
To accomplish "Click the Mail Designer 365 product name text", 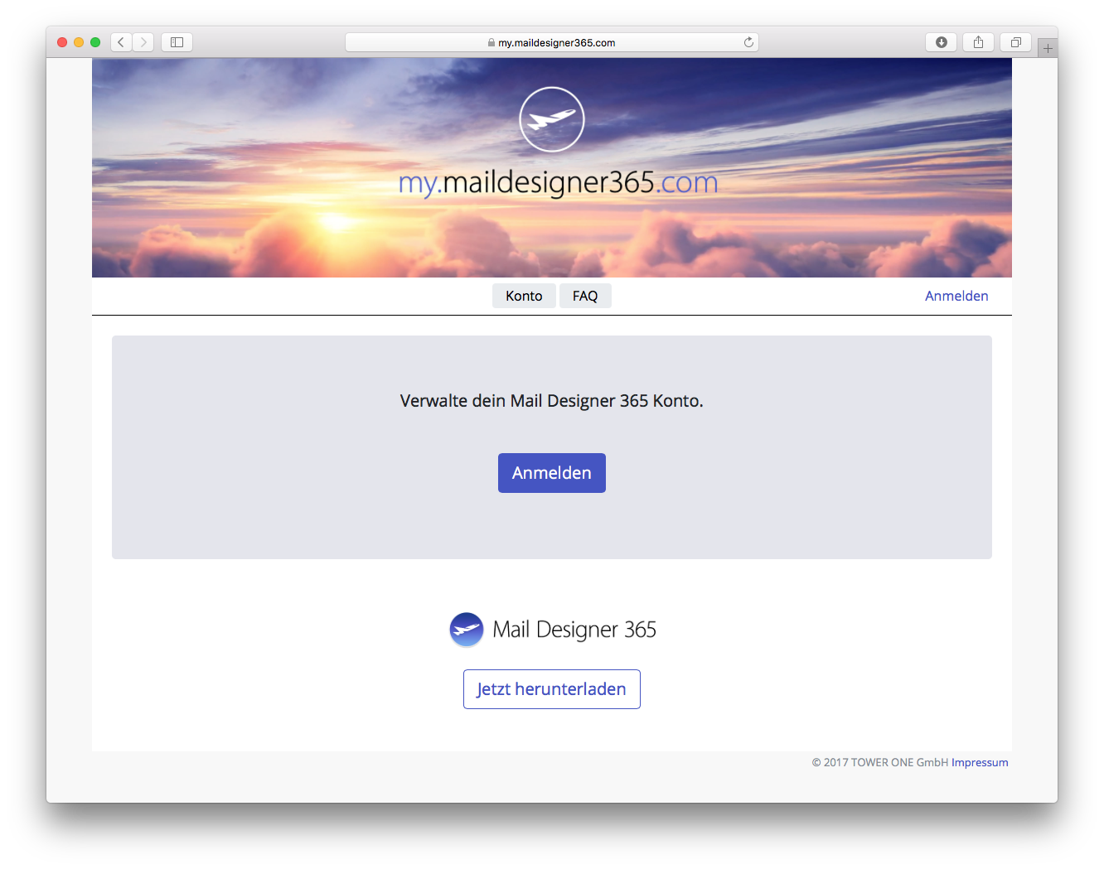I will pos(574,630).
